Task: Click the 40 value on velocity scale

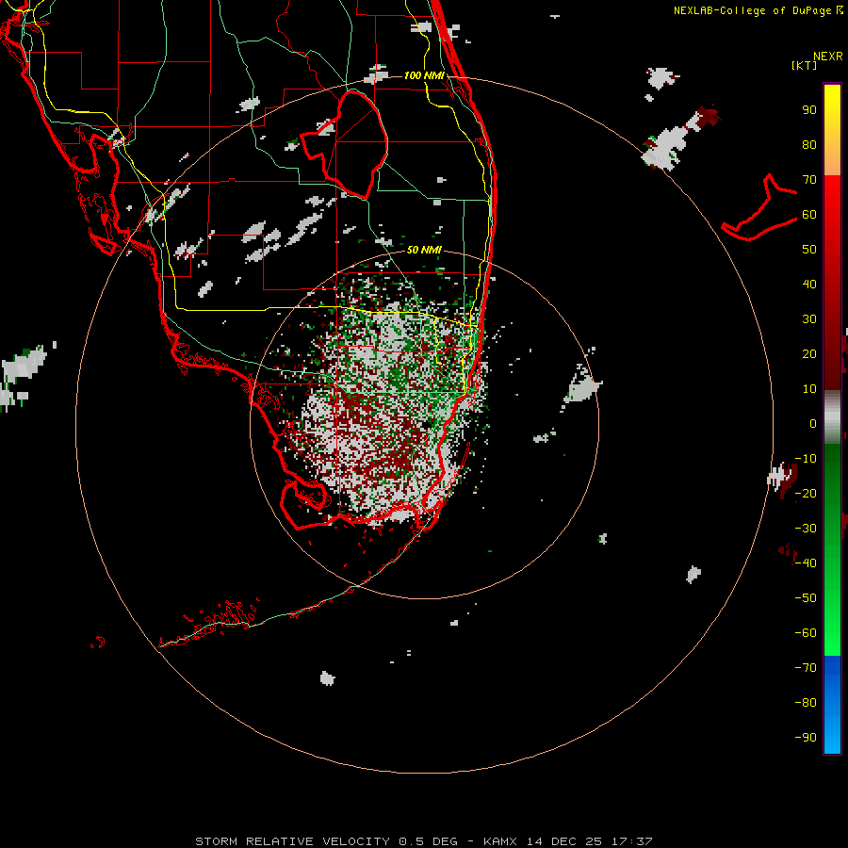Action: point(809,284)
